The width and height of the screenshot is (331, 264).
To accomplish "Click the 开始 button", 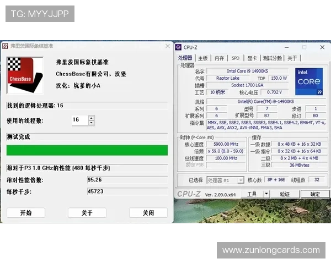I will click(x=26, y=213).
